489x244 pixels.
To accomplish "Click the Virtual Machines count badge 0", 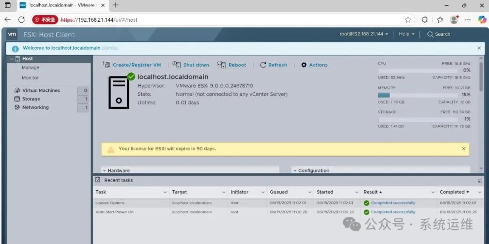I will [83, 90].
